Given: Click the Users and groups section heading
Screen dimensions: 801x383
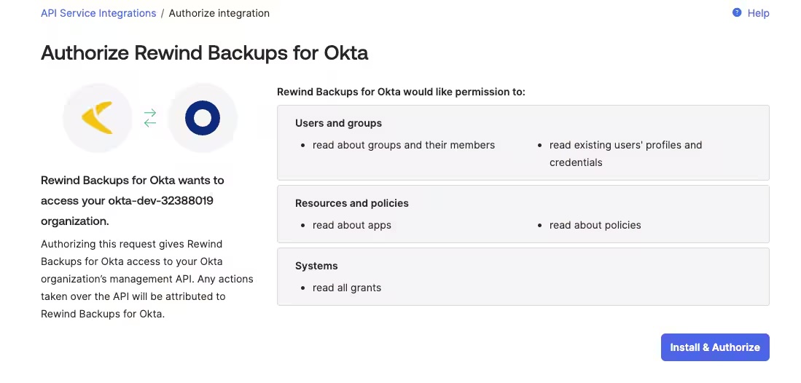Looking at the screenshot, I should point(338,123).
